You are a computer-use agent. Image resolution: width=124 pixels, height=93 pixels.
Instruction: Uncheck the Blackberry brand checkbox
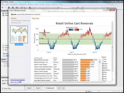[103, 70]
